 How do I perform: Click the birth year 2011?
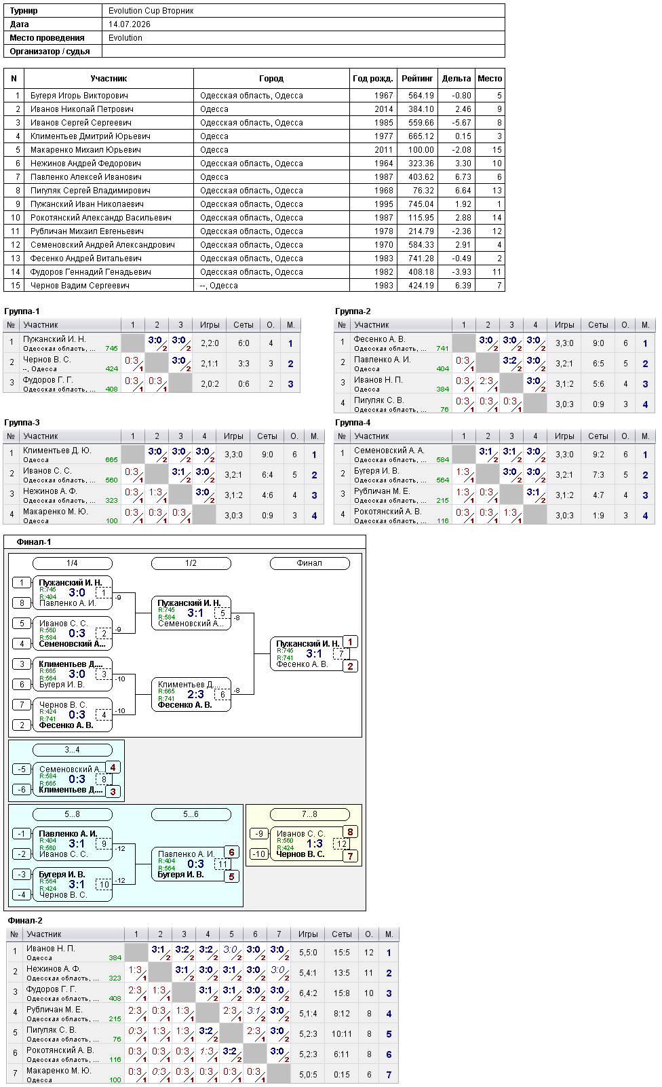(x=384, y=150)
